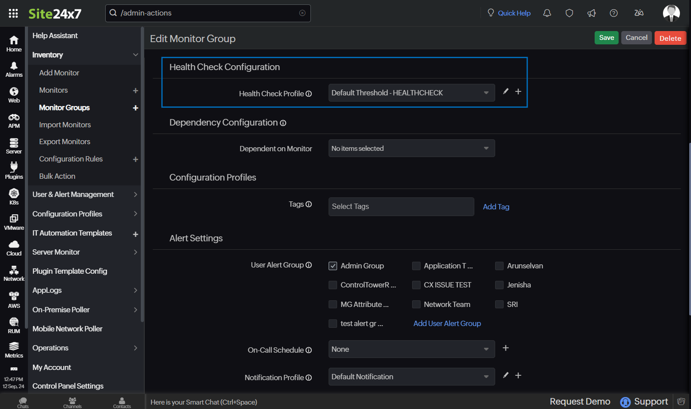Open the K8s monitoring section
691x409 pixels.
tap(13, 195)
